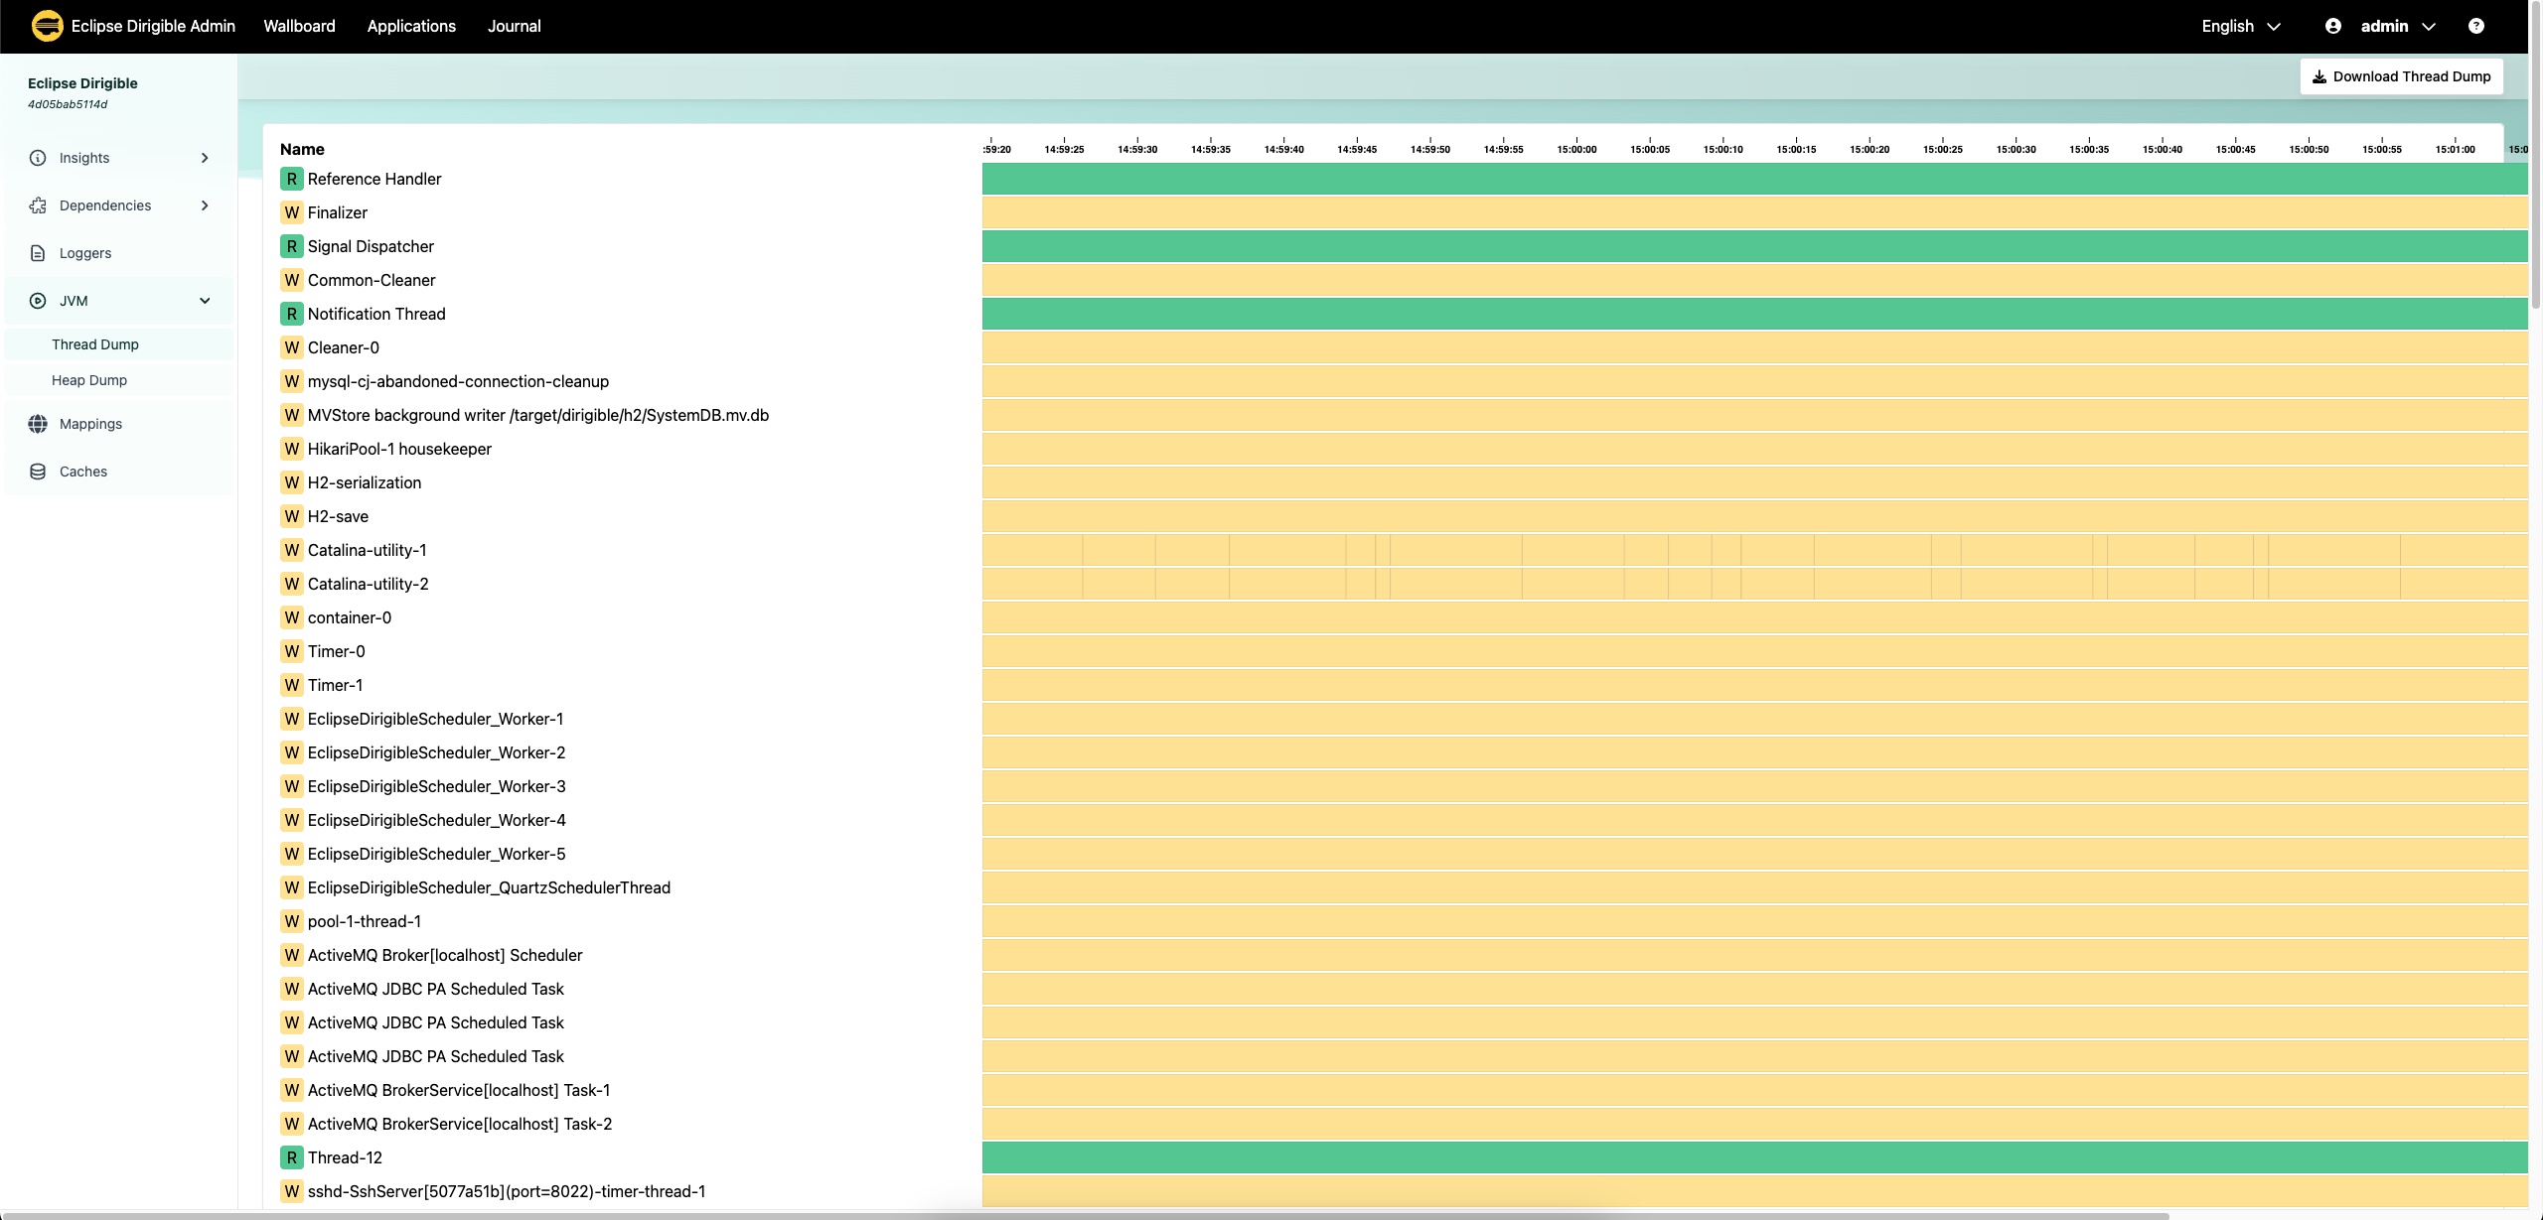This screenshot has width=2543, height=1220.
Task: Click the W badge beside pool-1-thread-1
Action: tap(291, 921)
